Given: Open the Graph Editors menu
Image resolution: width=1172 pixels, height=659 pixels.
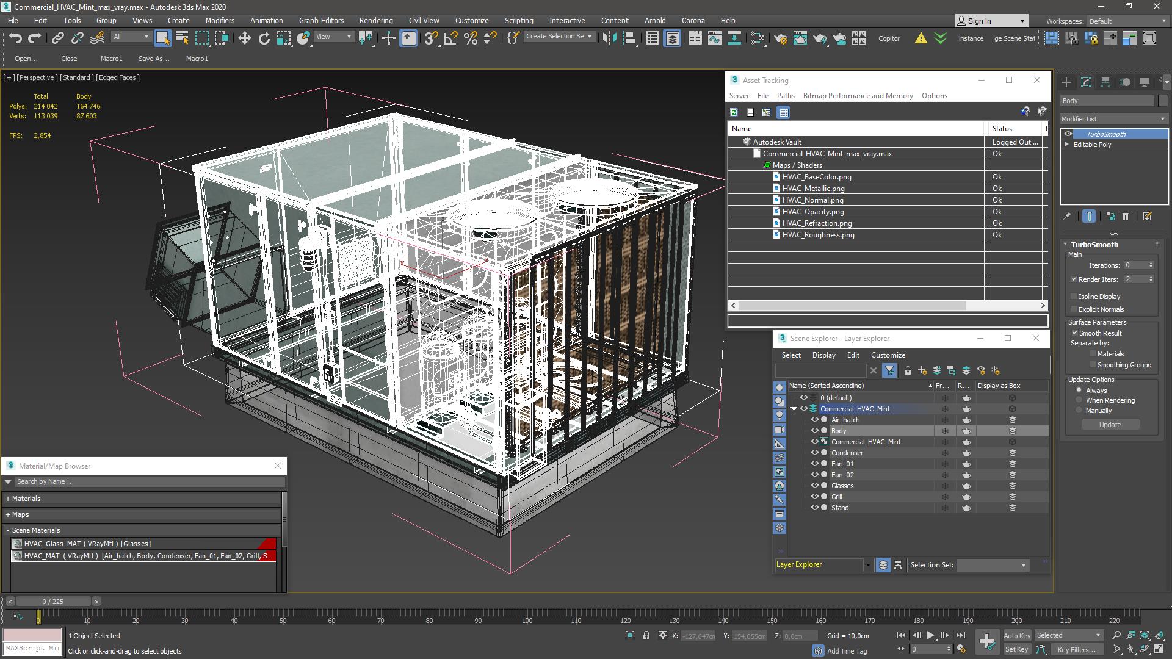Looking at the screenshot, I should pos(321,20).
